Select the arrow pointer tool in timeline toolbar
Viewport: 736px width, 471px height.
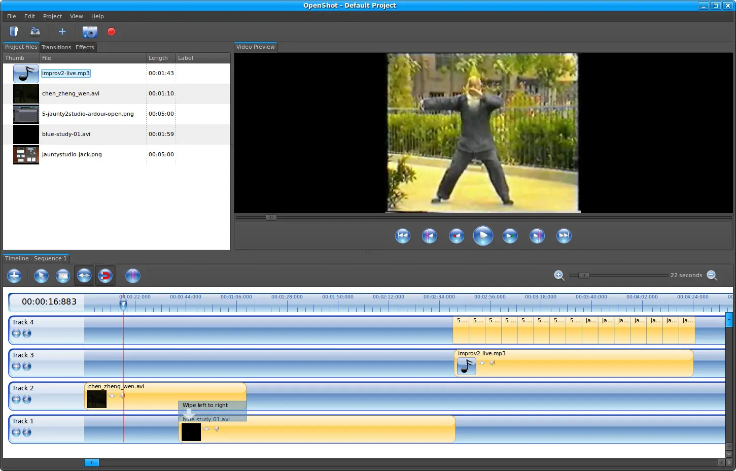point(41,276)
